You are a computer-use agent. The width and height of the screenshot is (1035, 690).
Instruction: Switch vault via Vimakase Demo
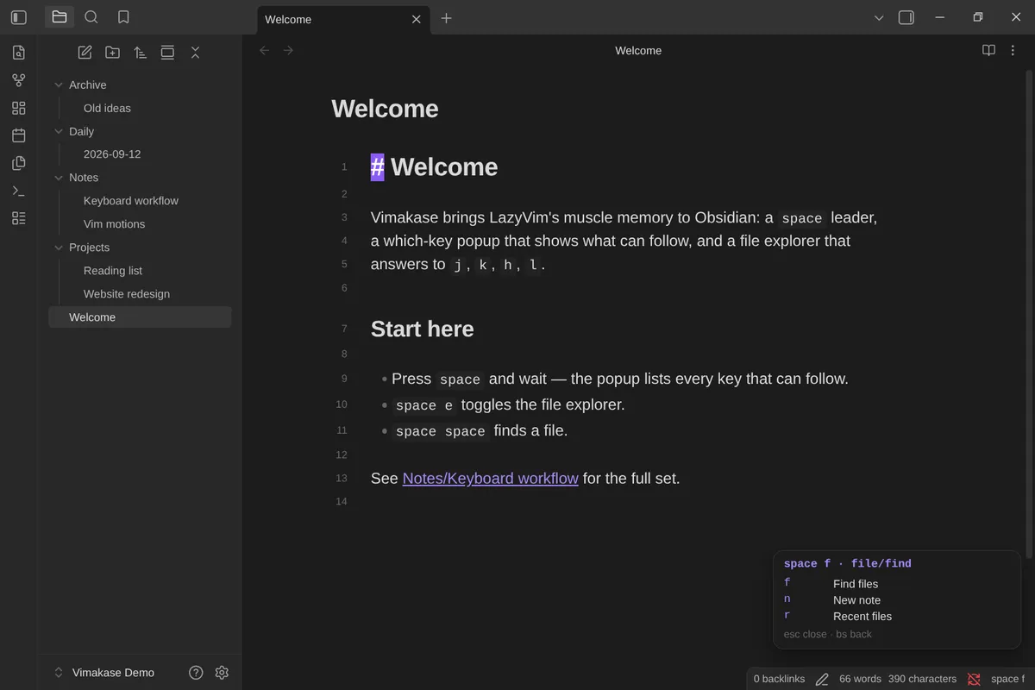coord(103,673)
